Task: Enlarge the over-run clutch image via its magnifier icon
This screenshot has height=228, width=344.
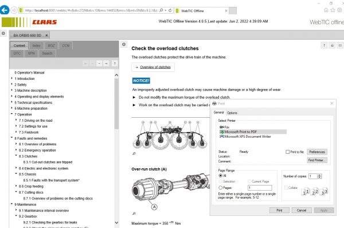Action: tap(134, 213)
